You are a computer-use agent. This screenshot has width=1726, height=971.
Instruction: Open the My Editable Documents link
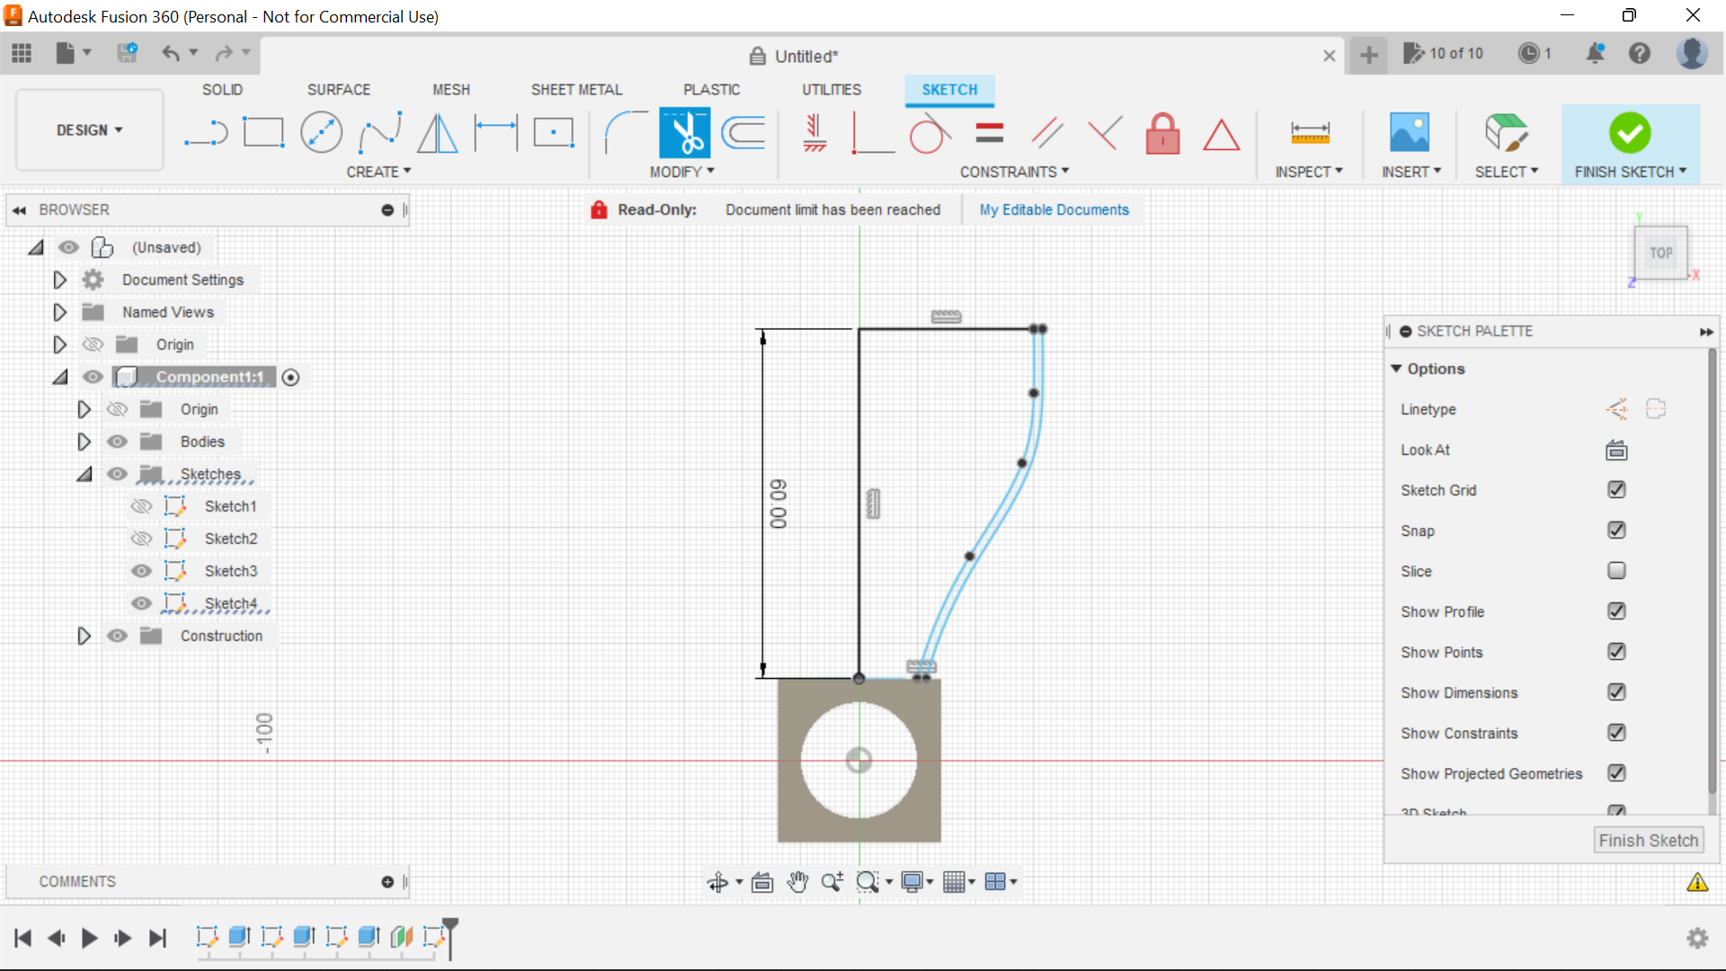[x=1054, y=209]
